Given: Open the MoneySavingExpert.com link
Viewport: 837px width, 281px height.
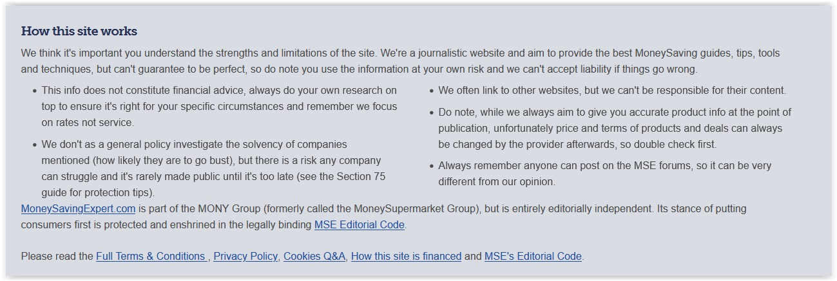Looking at the screenshot, I should tap(78, 209).
